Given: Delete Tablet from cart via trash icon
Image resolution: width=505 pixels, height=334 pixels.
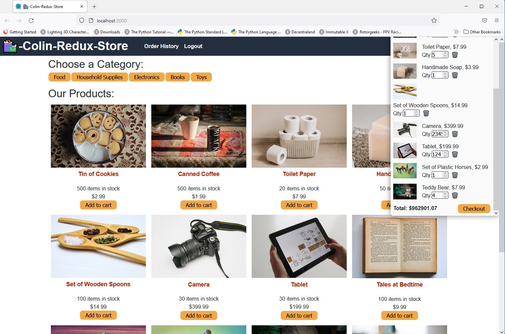Looking at the screenshot, I should pos(455,154).
